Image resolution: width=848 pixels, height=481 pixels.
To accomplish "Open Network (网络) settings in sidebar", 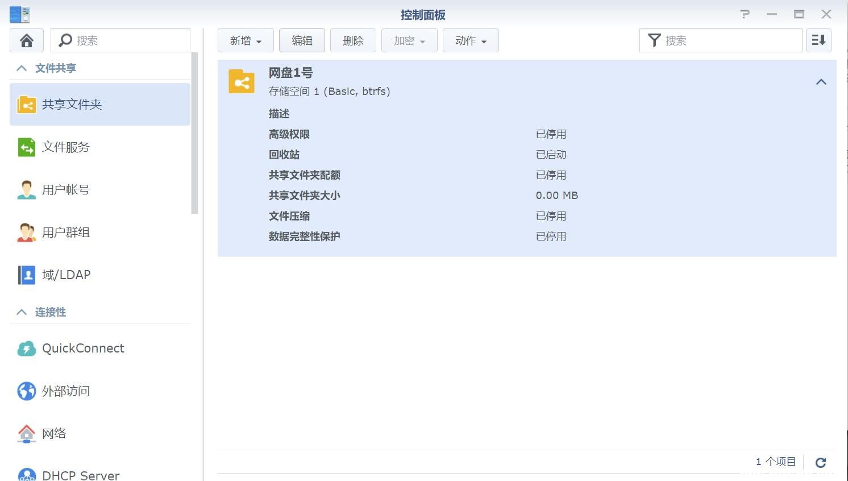I will pos(100,433).
